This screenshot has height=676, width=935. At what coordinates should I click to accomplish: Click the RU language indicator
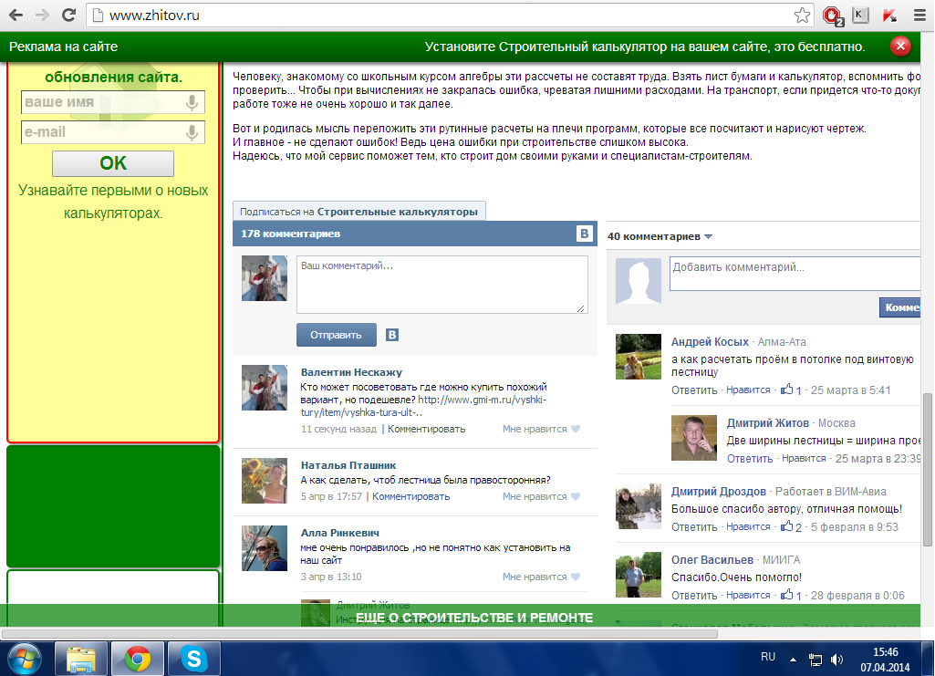point(768,657)
